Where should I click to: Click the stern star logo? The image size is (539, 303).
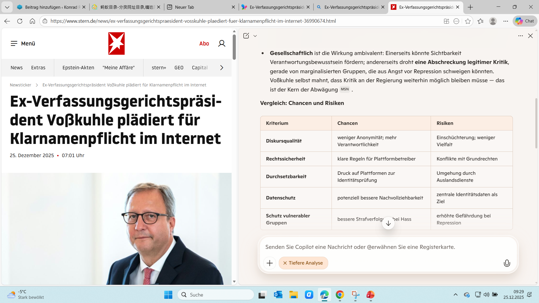(116, 43)
